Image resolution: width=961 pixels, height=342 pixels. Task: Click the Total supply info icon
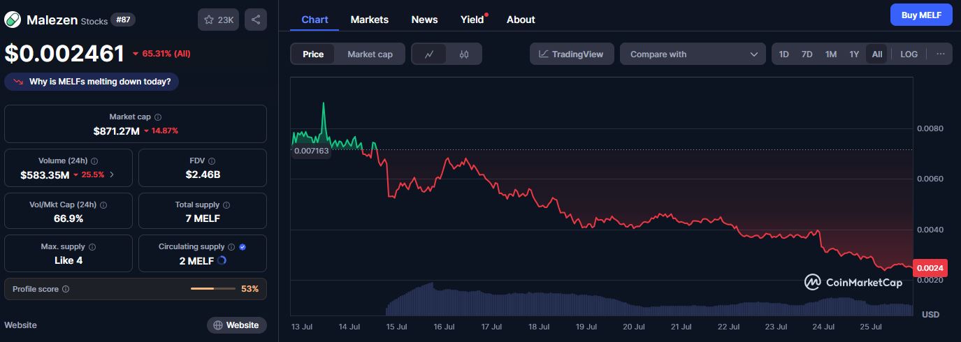226,205
